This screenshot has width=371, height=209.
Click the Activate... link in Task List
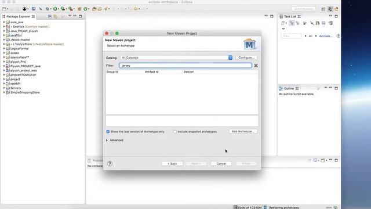(326, 36)
